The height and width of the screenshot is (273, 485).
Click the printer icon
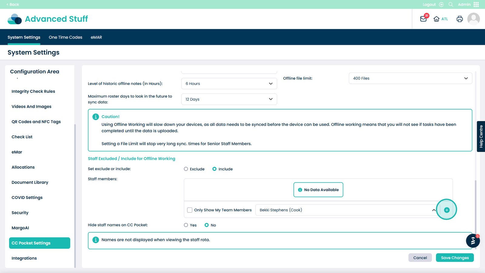point(460,19)
